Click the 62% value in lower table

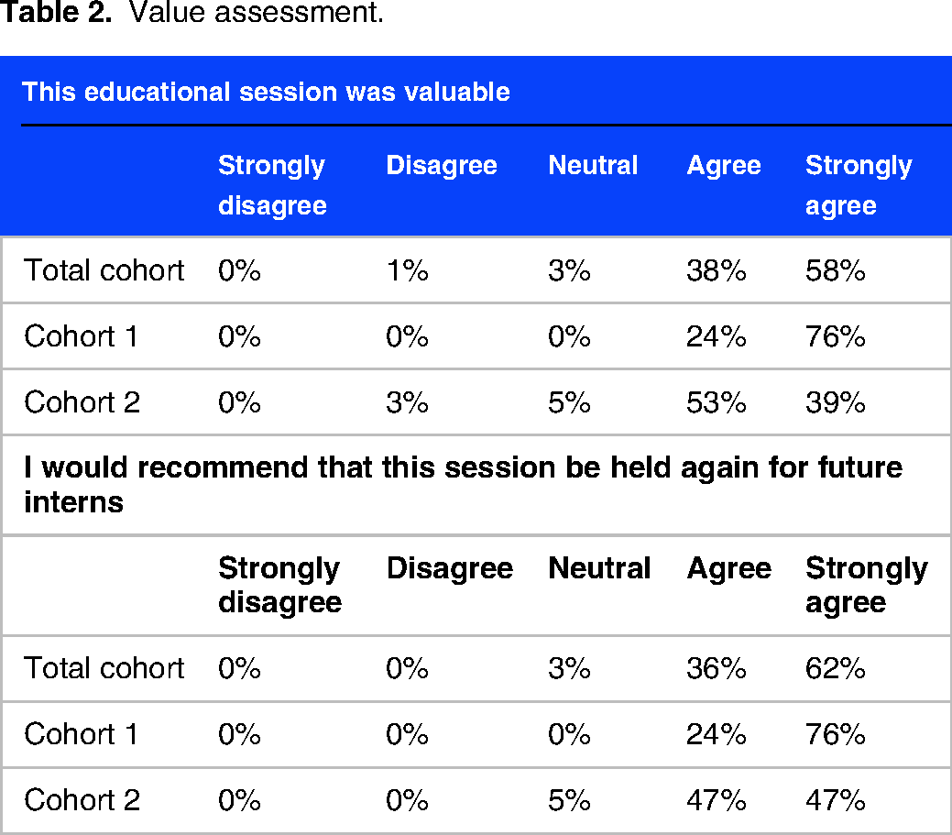(836, 668)
